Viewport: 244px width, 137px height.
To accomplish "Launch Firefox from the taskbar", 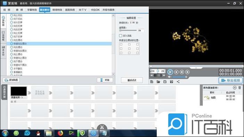I will (x=60, y=133).
